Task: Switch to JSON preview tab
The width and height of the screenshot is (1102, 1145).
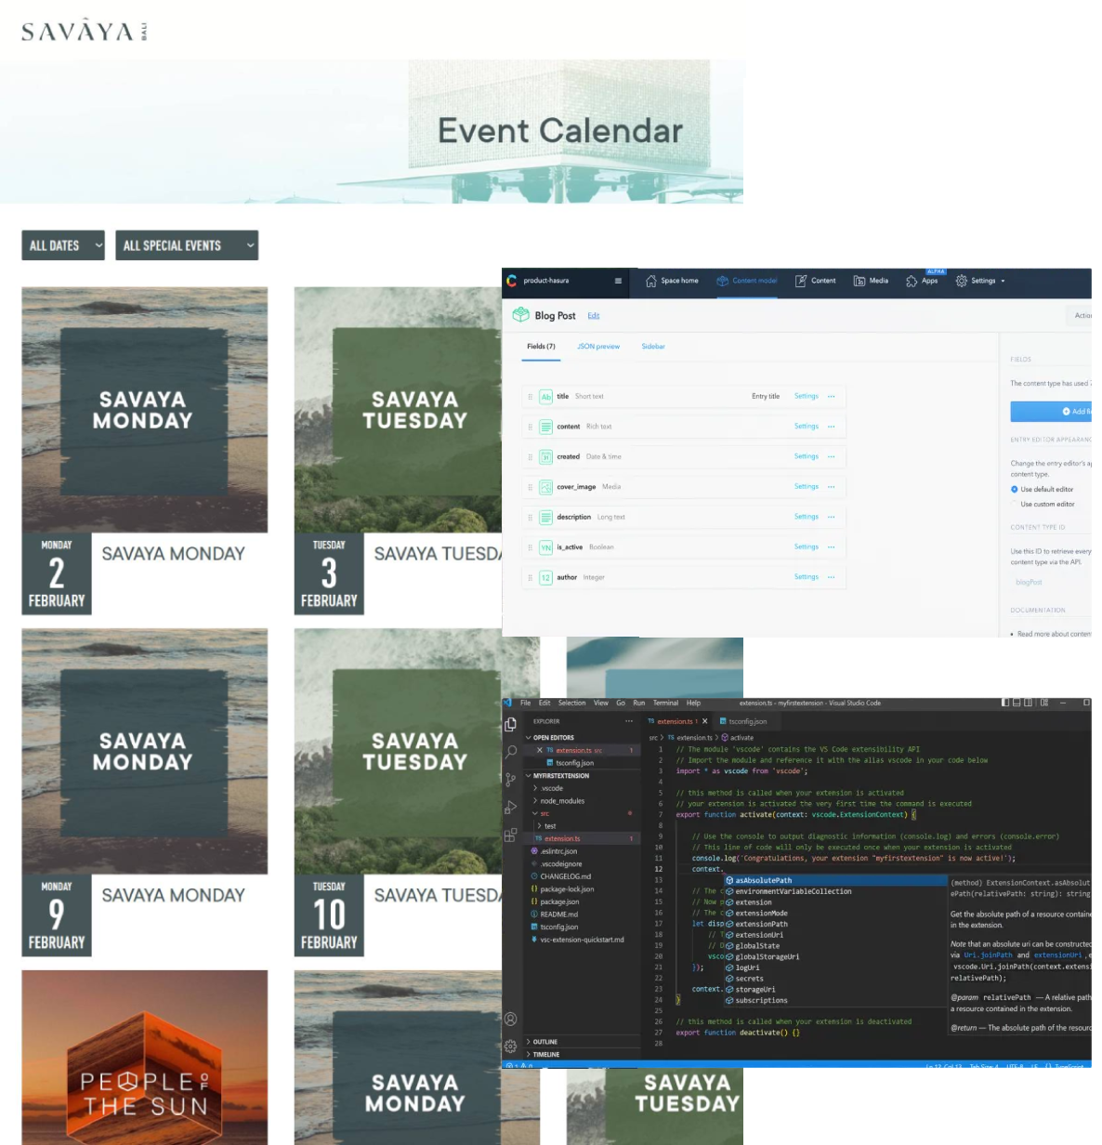Action: pos(598,347)
